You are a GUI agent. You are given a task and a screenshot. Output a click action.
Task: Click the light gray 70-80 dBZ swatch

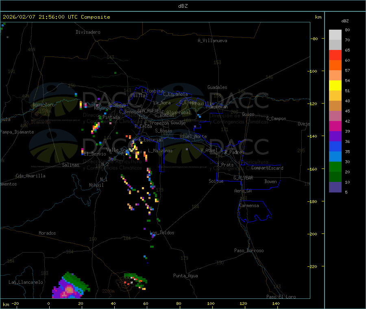tap(335, 35)
